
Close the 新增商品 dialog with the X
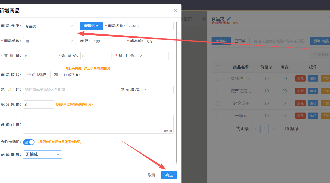175,10
